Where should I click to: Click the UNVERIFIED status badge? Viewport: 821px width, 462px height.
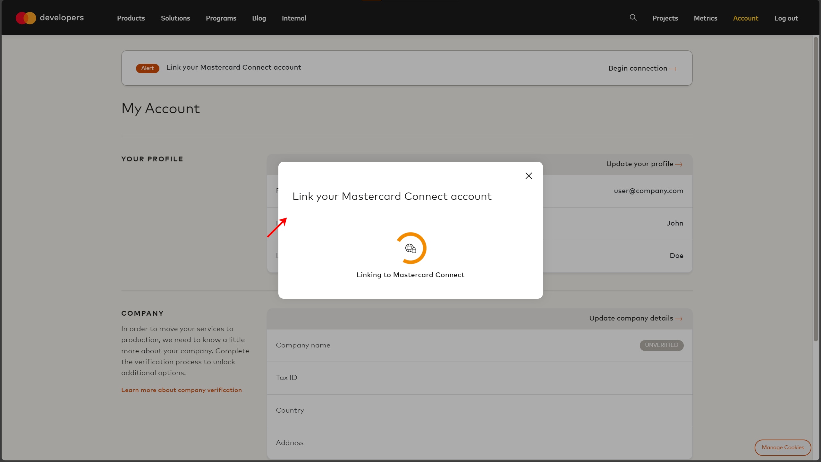coord(661,345)
